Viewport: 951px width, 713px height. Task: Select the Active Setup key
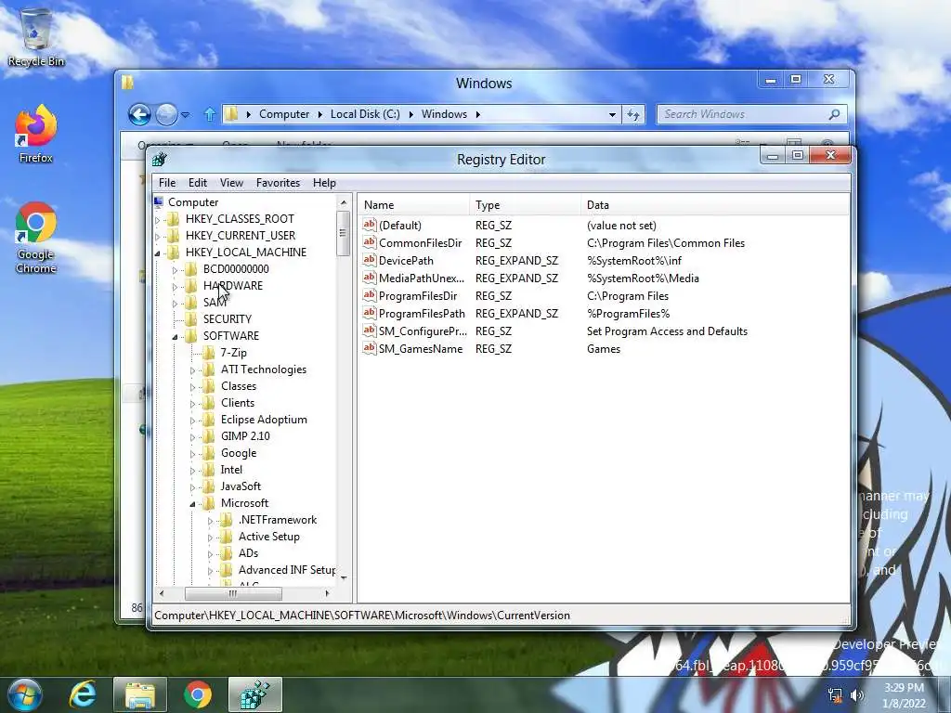268,537
